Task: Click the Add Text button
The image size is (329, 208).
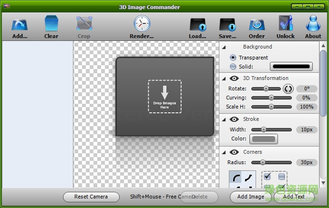Action: 294,197
